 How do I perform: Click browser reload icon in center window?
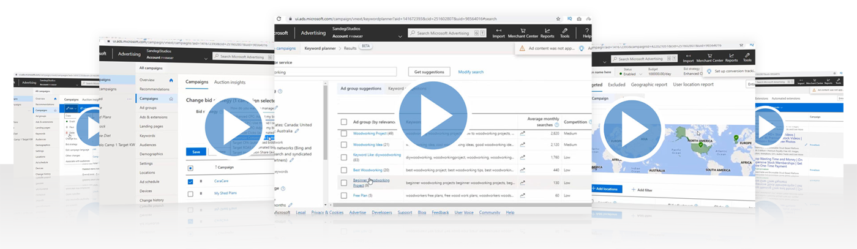[279, 19]
